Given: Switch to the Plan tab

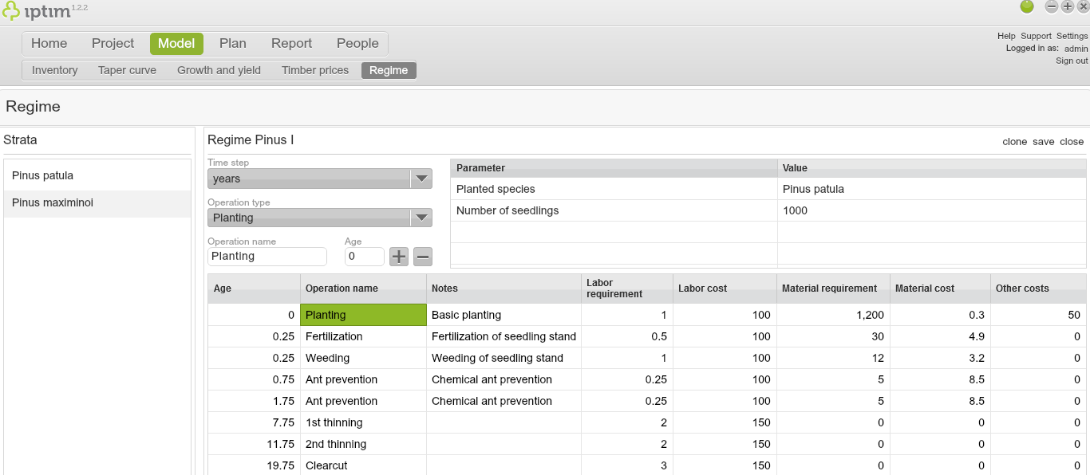Looking at the screenshot, I should (232, 43).
